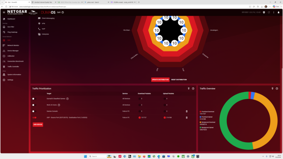Disable the UDP Source Port rule toggle

tap(35, 118)
